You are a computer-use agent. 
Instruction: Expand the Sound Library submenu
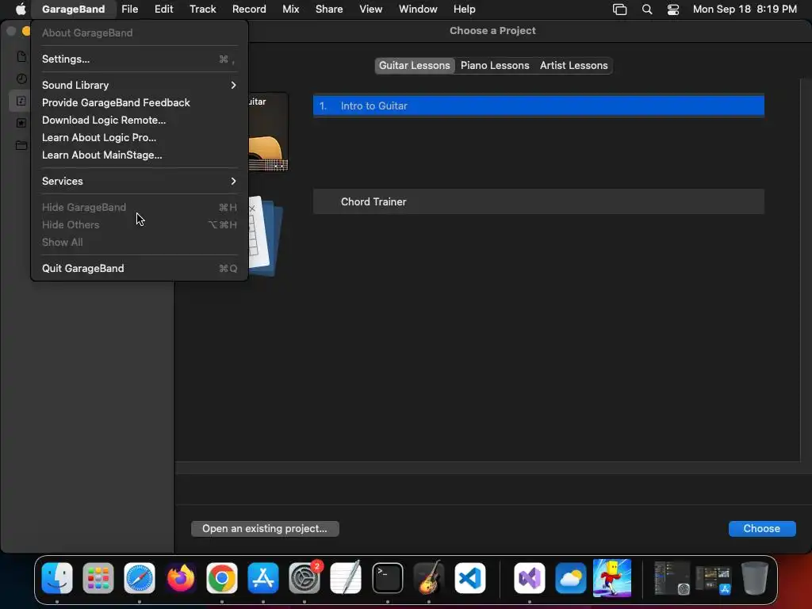139,85
